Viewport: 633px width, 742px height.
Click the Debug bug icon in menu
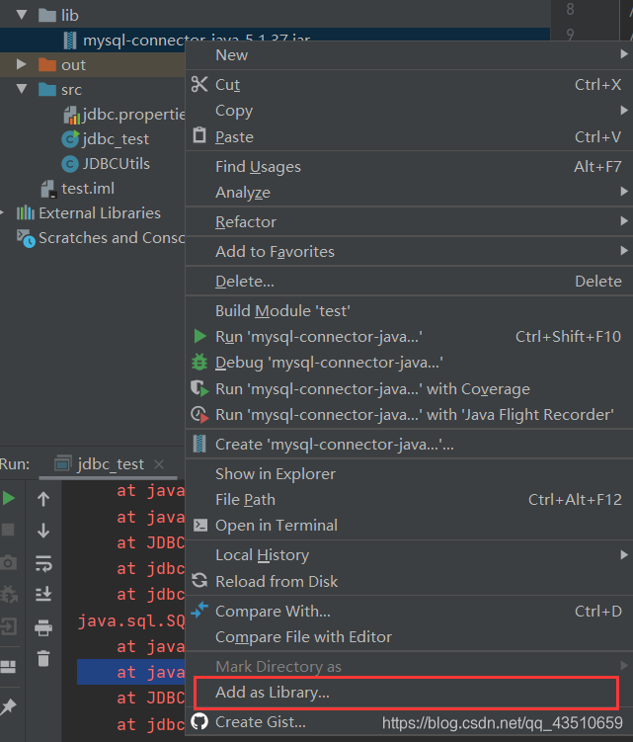click(x=199, y=362)
